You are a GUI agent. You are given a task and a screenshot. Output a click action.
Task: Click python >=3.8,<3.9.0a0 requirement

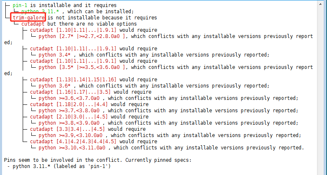[x=69, y=123]
